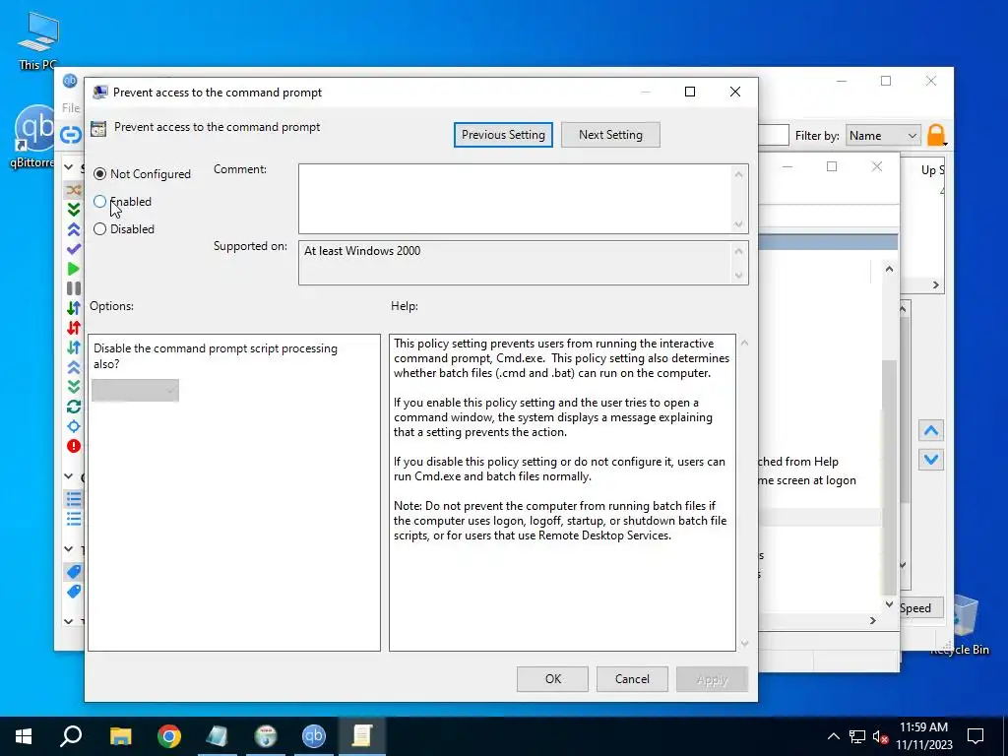1008x756 pixels.
Task: Select the Stalled Downloading filter icon
Action: point(74,387)
